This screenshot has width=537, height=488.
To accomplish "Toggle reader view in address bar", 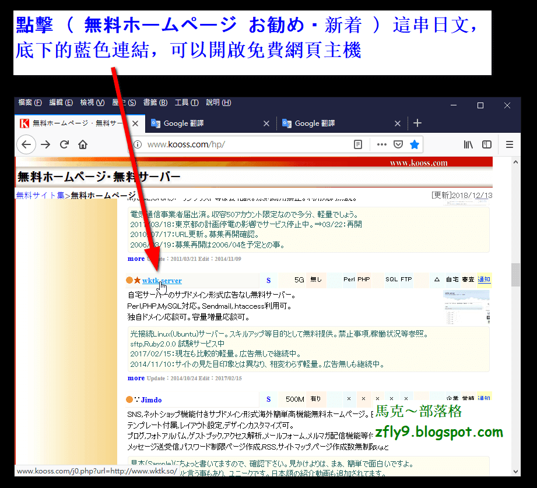I will 358,144.
